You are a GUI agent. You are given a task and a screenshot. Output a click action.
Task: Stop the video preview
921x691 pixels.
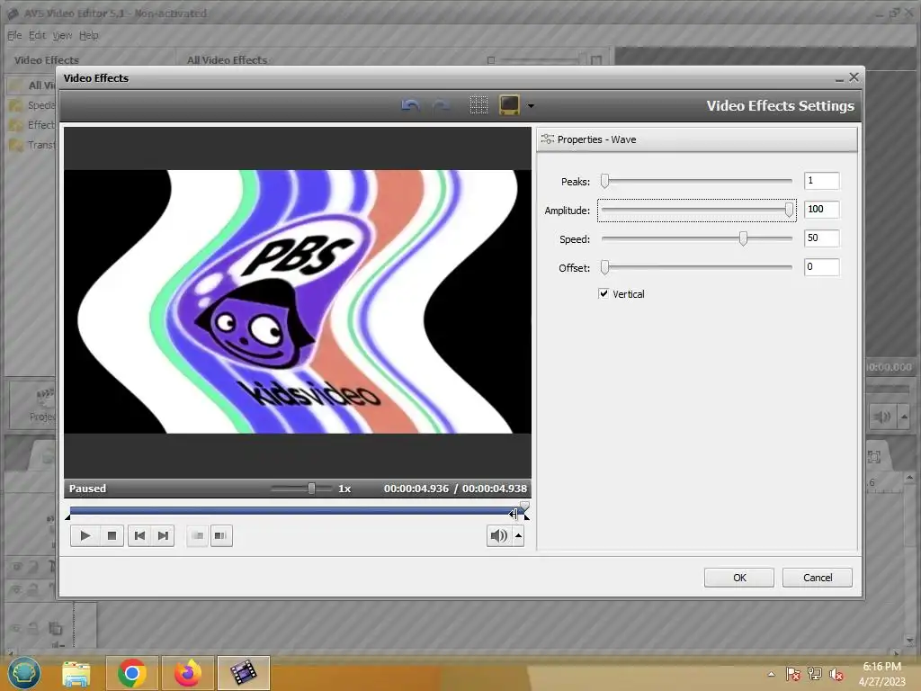[x=112, y=535]
